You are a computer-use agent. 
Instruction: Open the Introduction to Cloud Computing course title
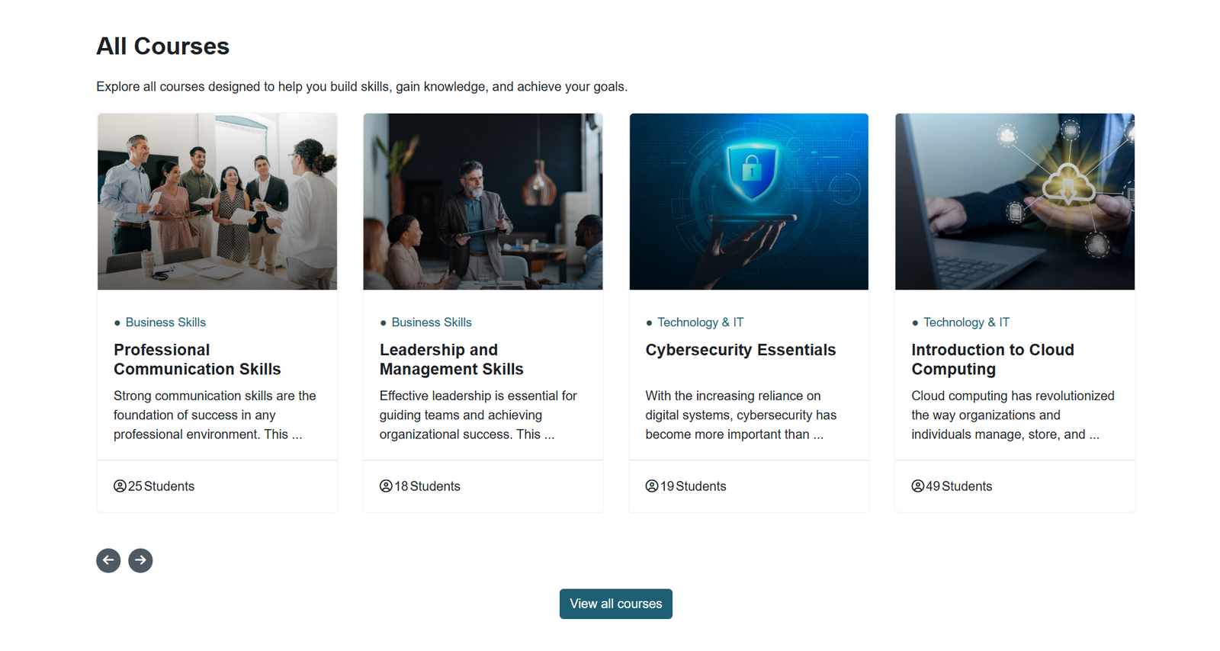click(x=992, y=359)
